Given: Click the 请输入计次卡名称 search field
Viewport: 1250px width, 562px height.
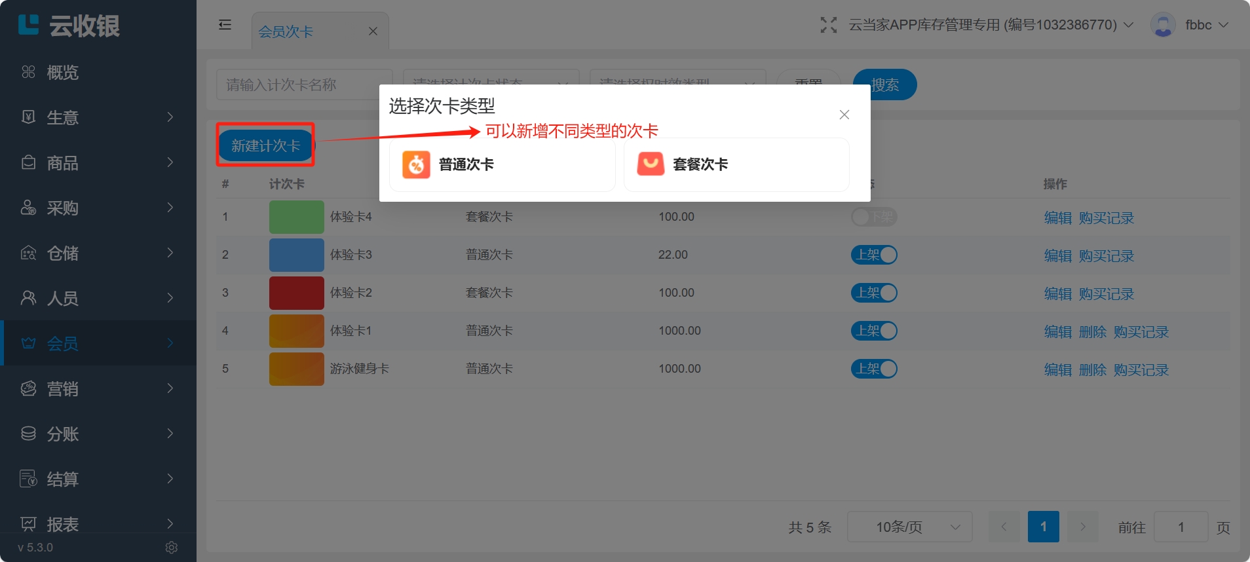Looking at the screenshot, I should coord(303,84).
